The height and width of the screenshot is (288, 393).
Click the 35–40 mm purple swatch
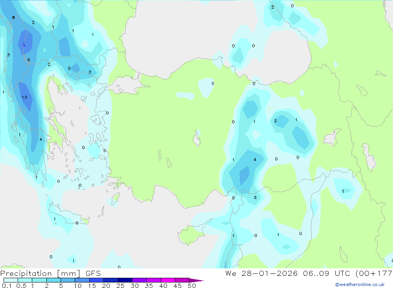tap(153, 280)
